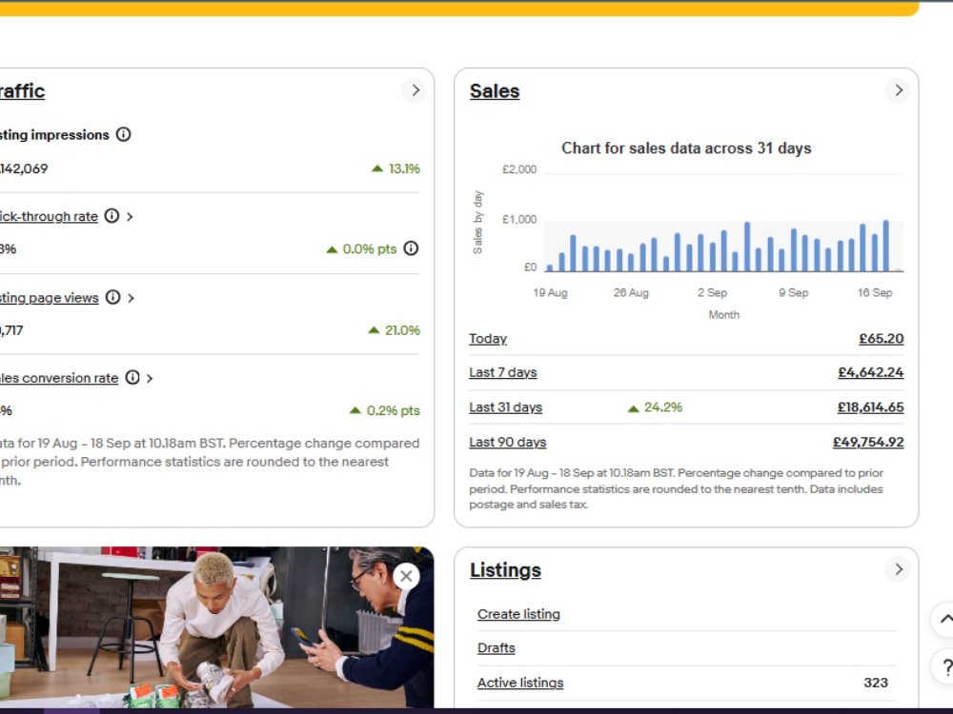Open Create listing link
Screen dimensions: 953x714
(x=519, y=614)
